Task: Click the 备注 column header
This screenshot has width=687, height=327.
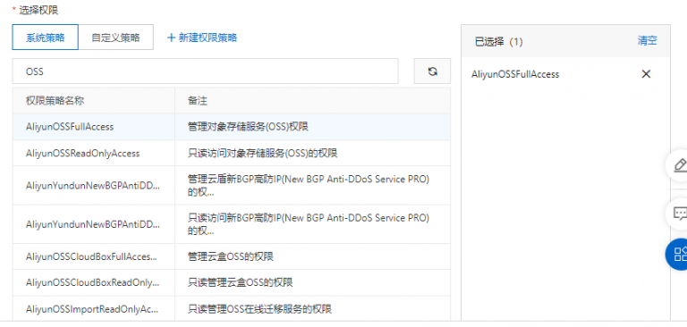Action: point(197,101)
